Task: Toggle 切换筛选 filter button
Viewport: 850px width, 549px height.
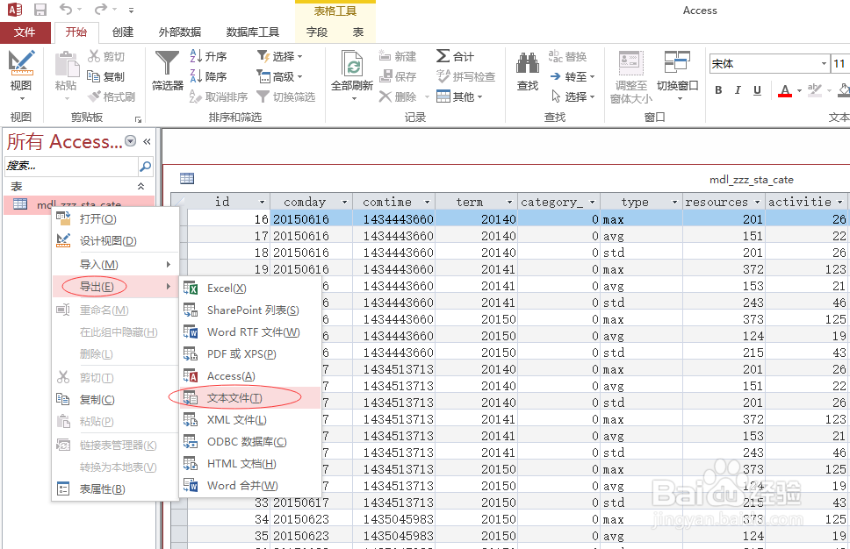Action: pos(286,96)
